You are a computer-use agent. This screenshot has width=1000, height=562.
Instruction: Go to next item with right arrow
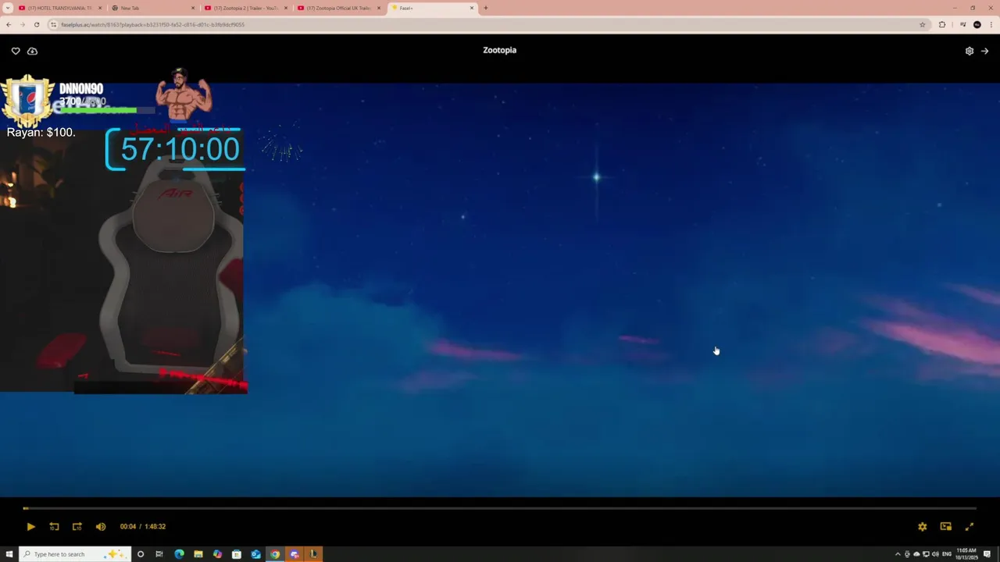click(984, 51)
